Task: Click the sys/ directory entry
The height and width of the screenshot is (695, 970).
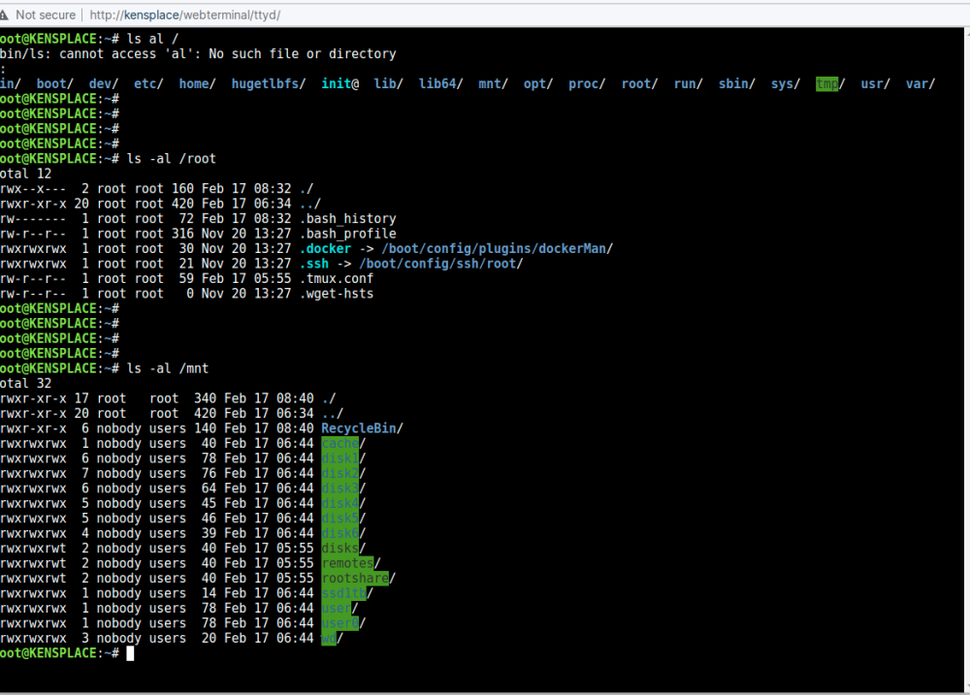Action: click(x=786, y=83)
